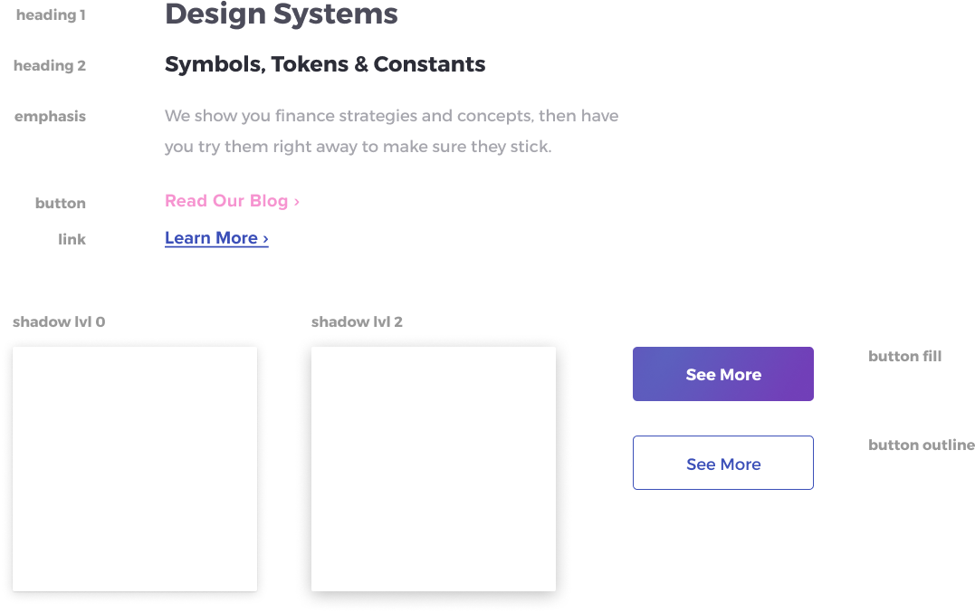Select the shadow lvl 2 card
The width and height of the screenshot is (975, 613).
[434, 469]
